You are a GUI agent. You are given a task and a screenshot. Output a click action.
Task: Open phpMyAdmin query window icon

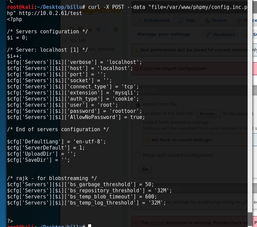pyautogui.click(x=90, y=29)
